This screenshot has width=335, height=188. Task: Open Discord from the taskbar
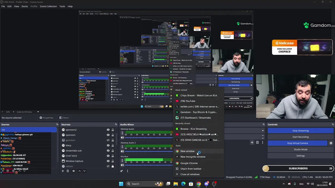tap(206, 184)
